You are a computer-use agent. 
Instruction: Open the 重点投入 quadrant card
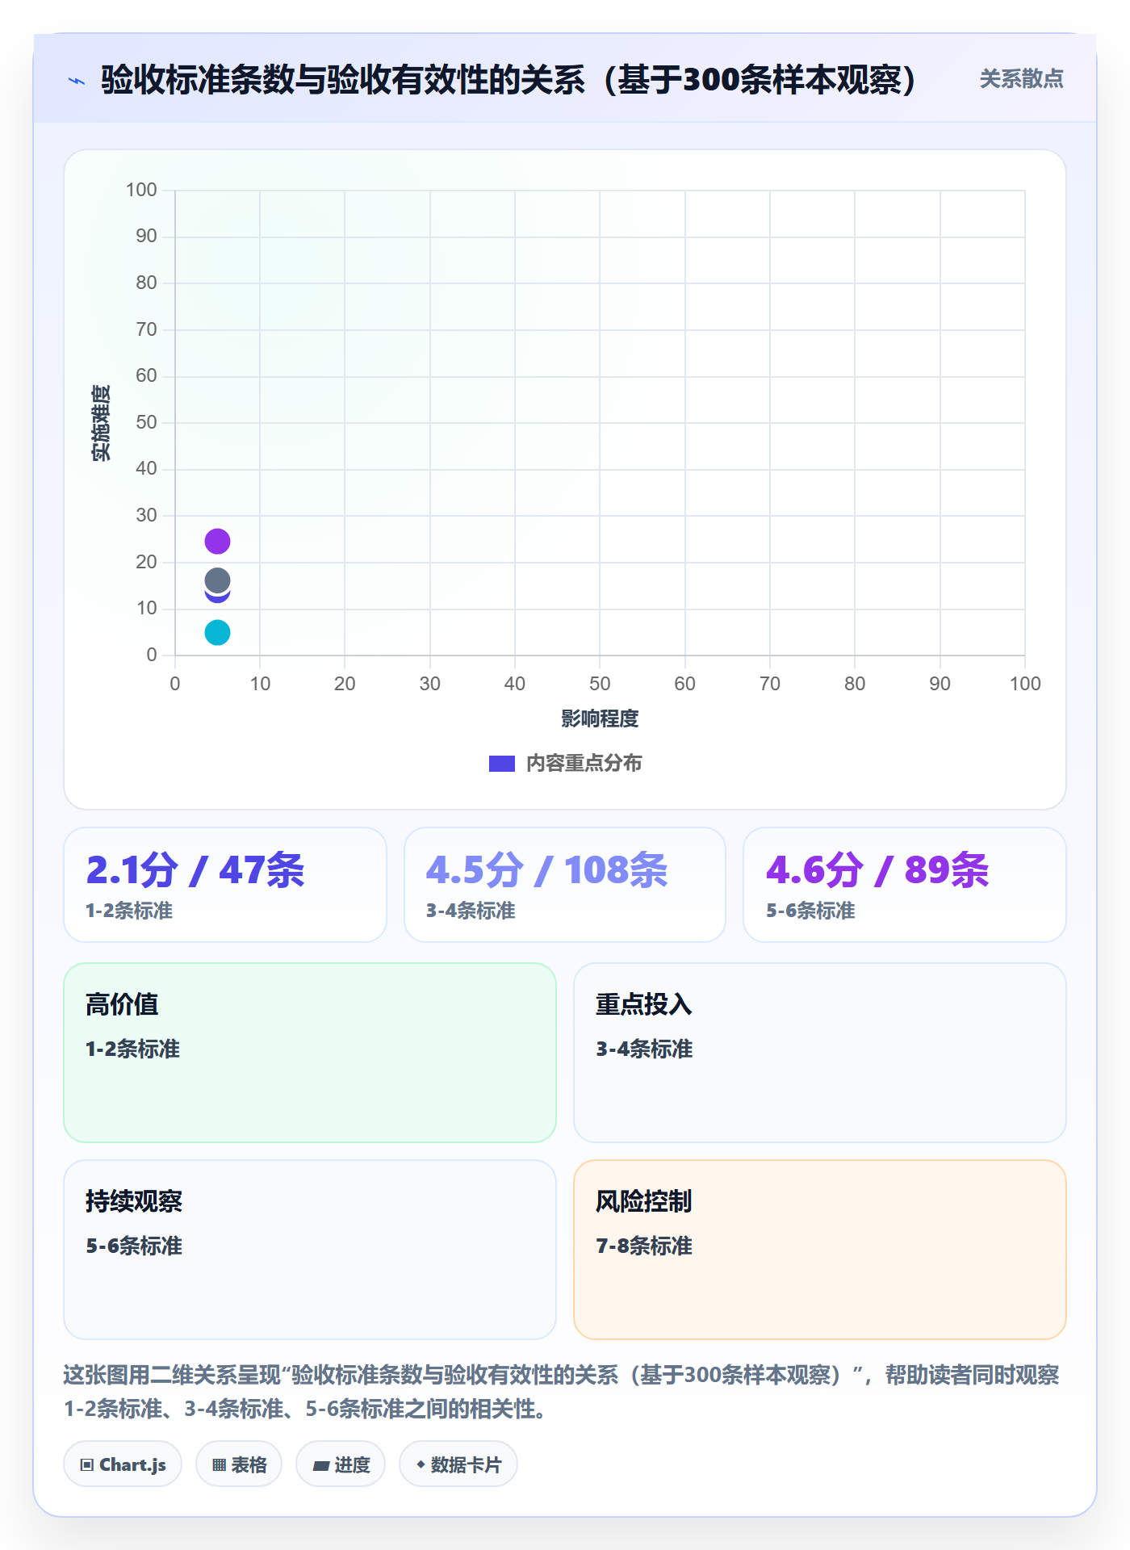(820, 1053)
